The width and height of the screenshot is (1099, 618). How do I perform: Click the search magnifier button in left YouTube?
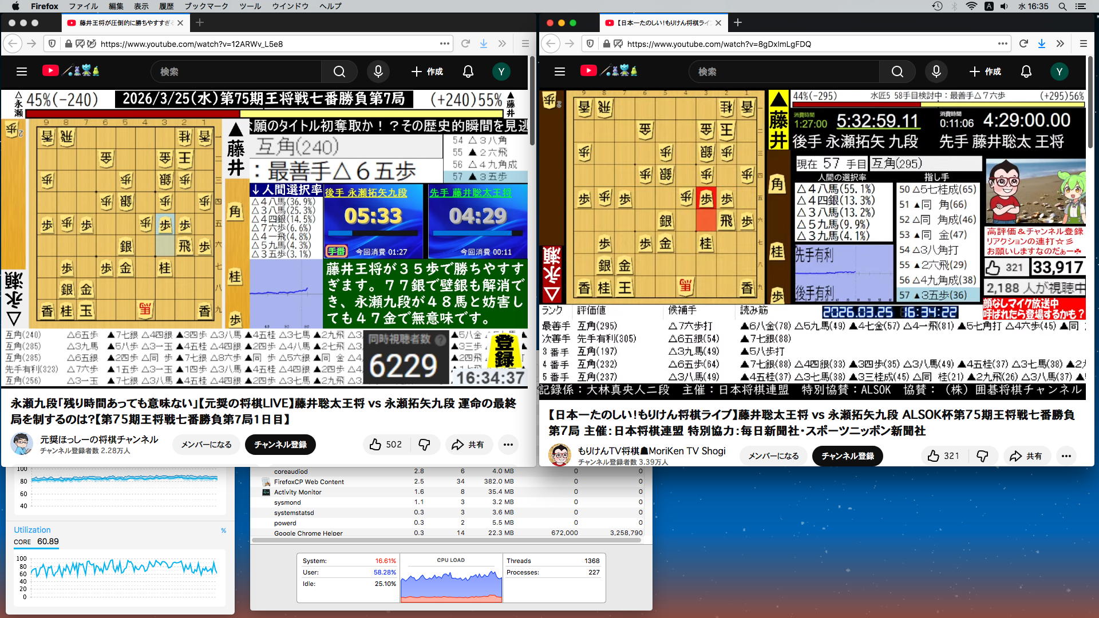coord(339,72)
